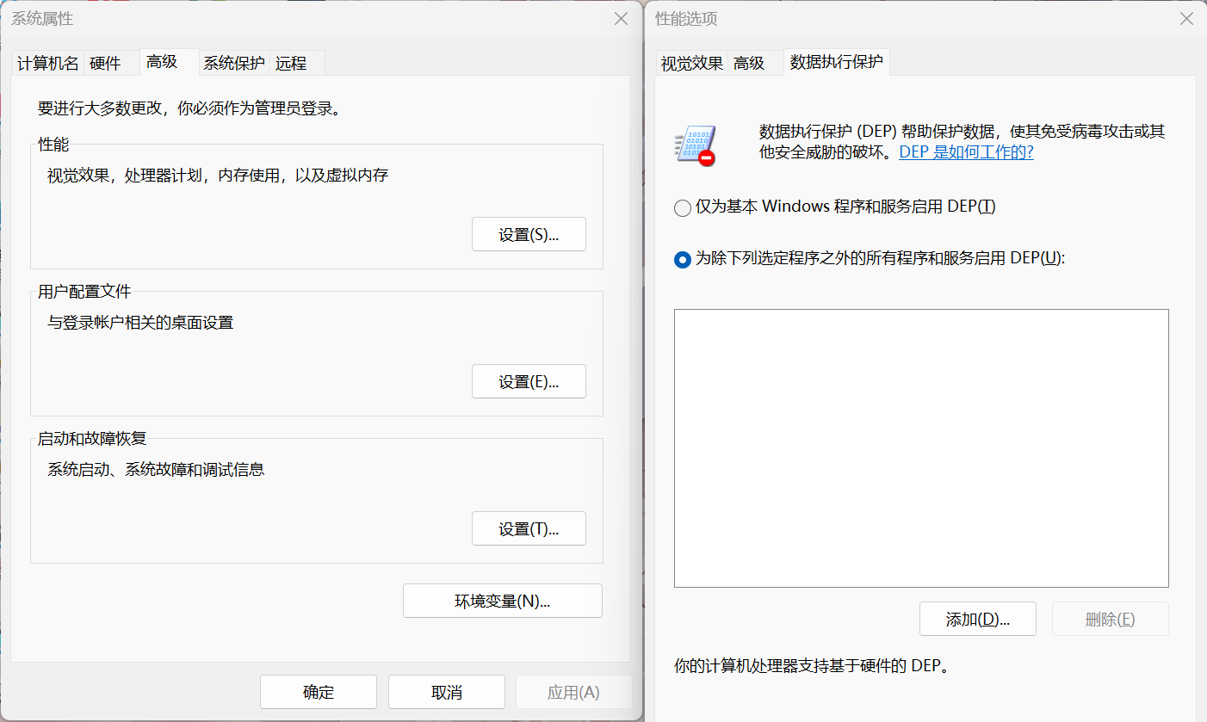This screenshot has width=1207, height=722.
Task: Click the 启动和故障恢复 group label
Action: (x=92, y=439)
